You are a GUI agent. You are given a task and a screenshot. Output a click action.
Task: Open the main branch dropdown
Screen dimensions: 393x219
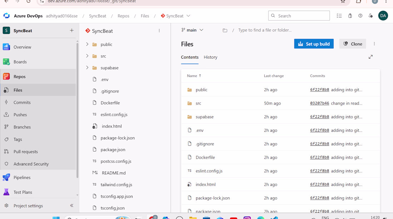tap(192, 30)
